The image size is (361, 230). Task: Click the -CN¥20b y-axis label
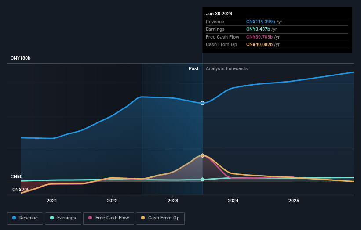click(x=20, y=190)
